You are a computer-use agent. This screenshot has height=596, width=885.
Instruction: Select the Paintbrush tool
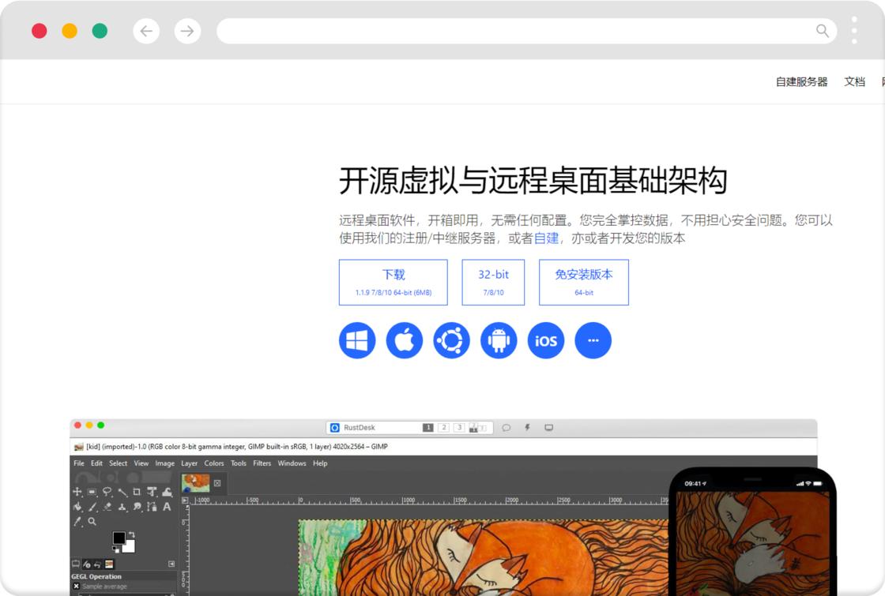[93, 507]
